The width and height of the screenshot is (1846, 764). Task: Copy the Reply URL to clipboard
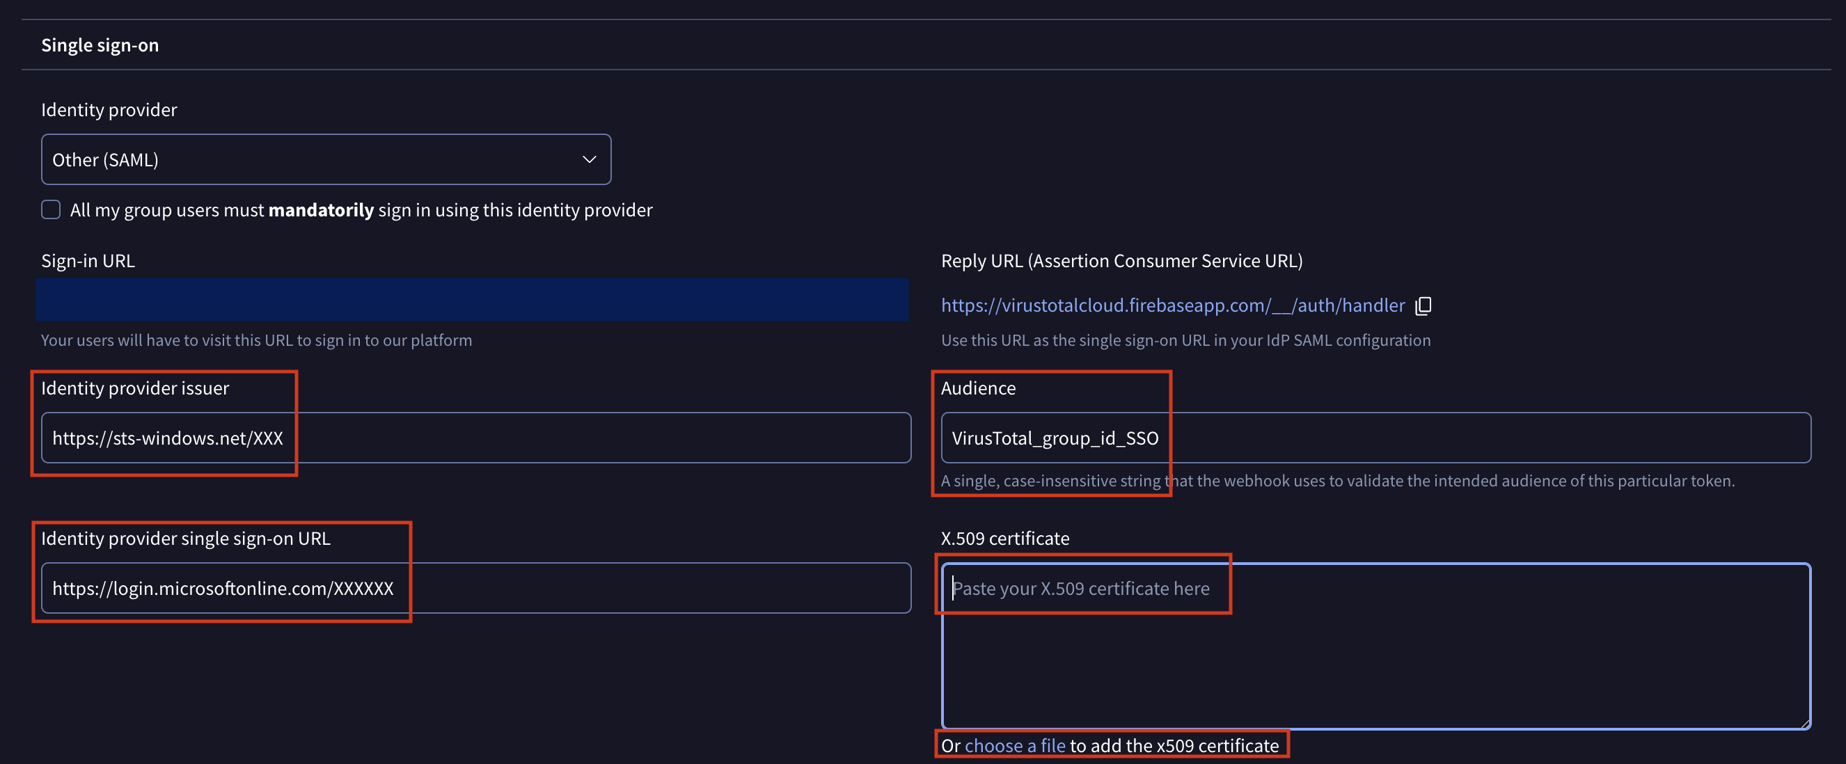[x=1423, y=305]
